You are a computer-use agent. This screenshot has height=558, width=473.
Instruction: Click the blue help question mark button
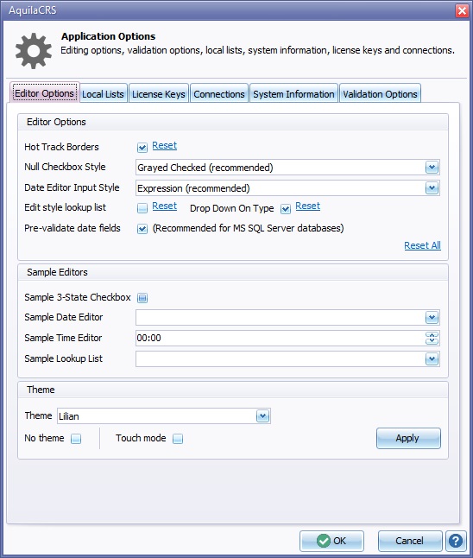[456, 541]
